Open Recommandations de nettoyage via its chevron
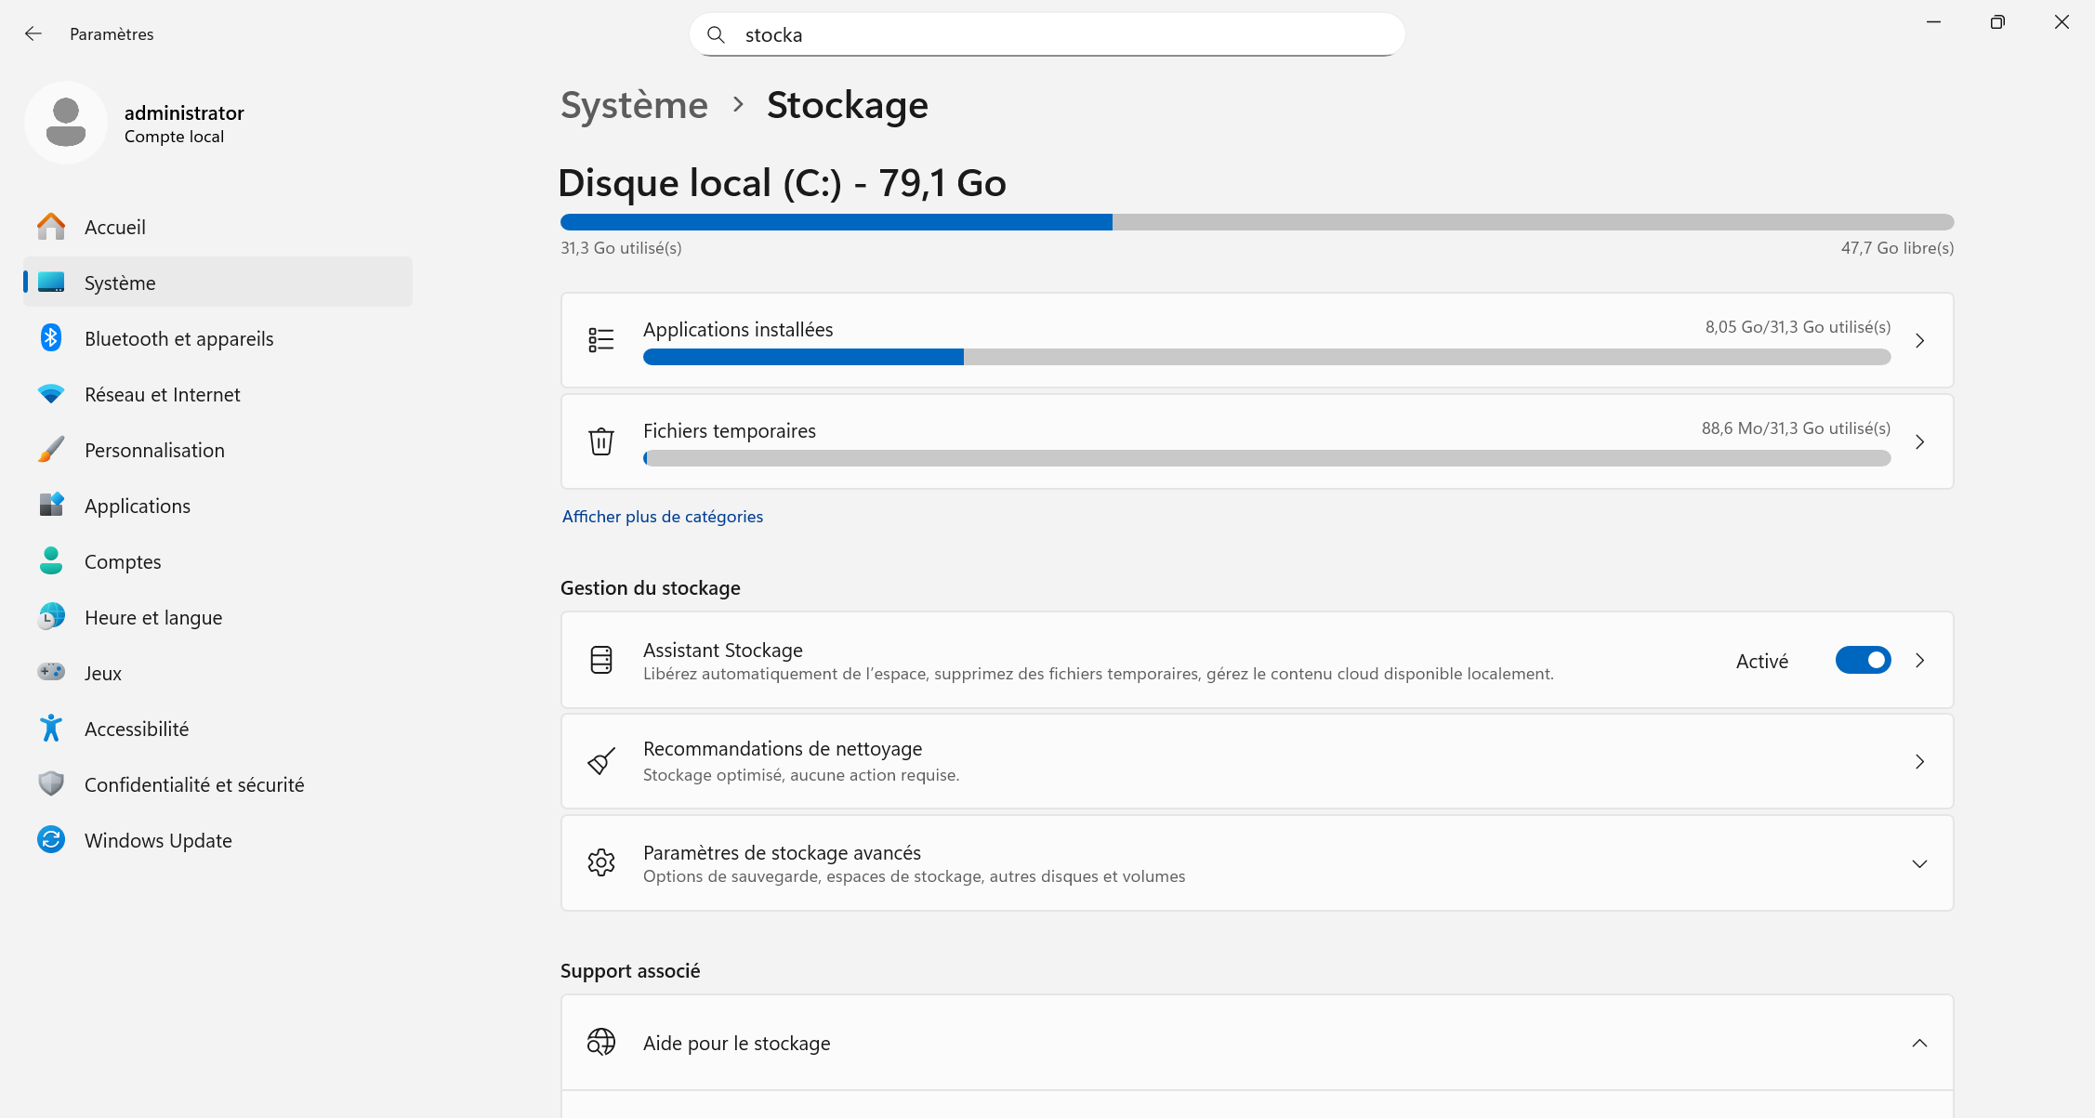 pyautogui.click(x=1920, y=762)
